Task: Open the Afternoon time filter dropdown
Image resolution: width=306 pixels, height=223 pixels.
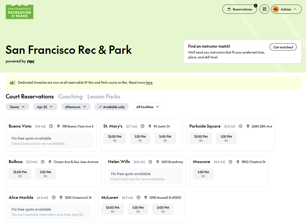Action: pyautogui.click(x=76, y=107)
